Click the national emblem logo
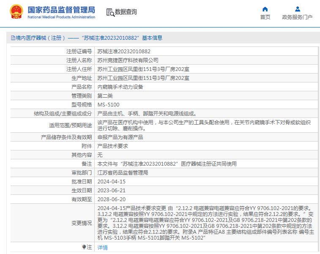The width and height of the screenshot is (320, 254). tap(16, 12)
